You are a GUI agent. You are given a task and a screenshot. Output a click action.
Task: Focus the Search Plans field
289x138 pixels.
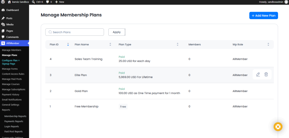(x=75, y=32)
